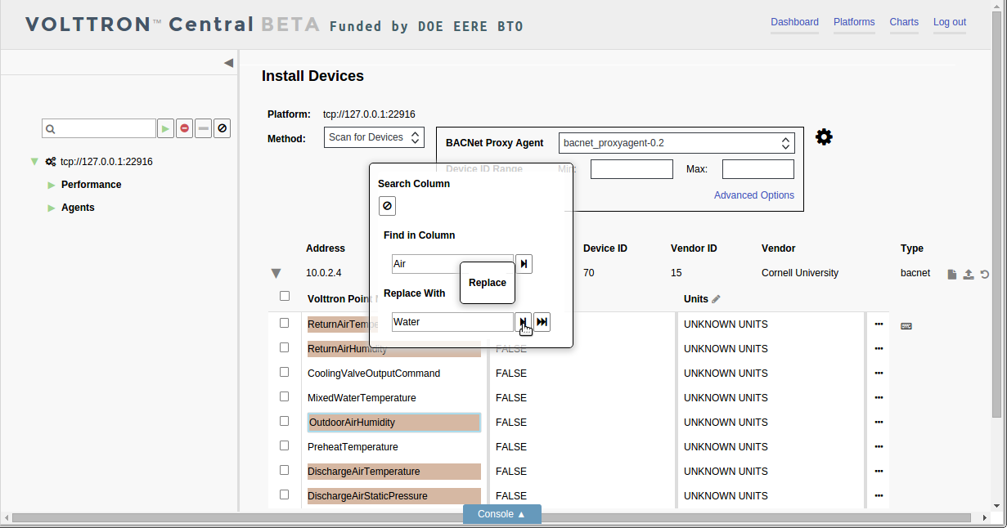Select the PreheatTemperature point name cell
1007x528 pixels.
394,447
